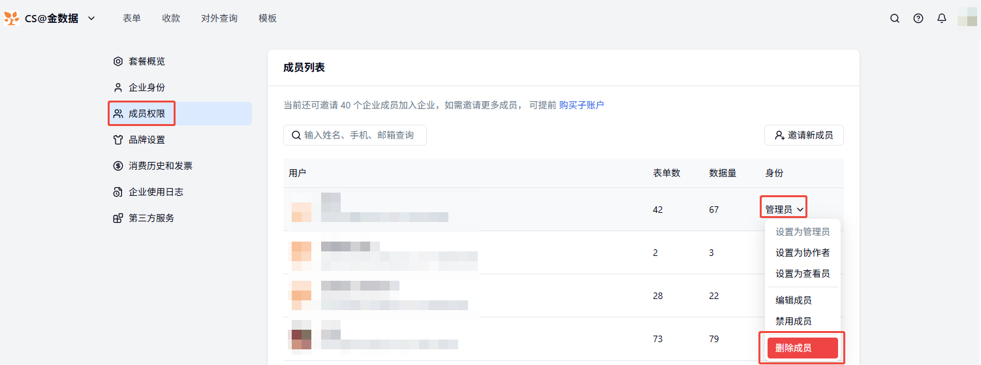Choose 禁用成员 in the dropdown menu
Image resolution: width=981 pixels, height=365 pixels.
tap(793, 321)
